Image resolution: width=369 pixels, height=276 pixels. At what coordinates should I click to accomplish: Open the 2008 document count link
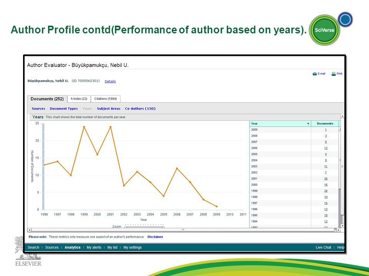point(326,136)
